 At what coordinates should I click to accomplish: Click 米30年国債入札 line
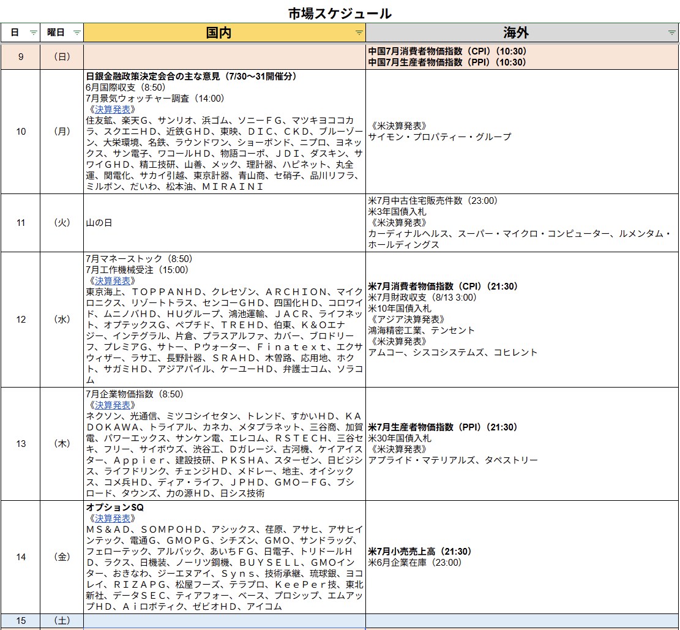(x=400, y=438)
